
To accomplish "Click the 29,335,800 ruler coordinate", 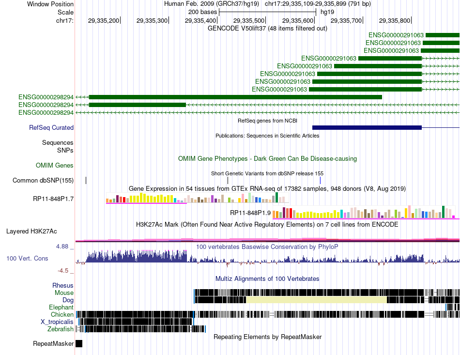I will pyautogui.click(x=394, y=20).
